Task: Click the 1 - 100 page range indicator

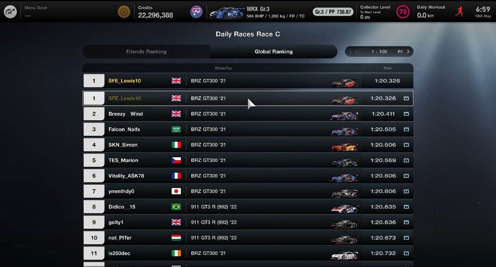Action: tap(379, 51)
